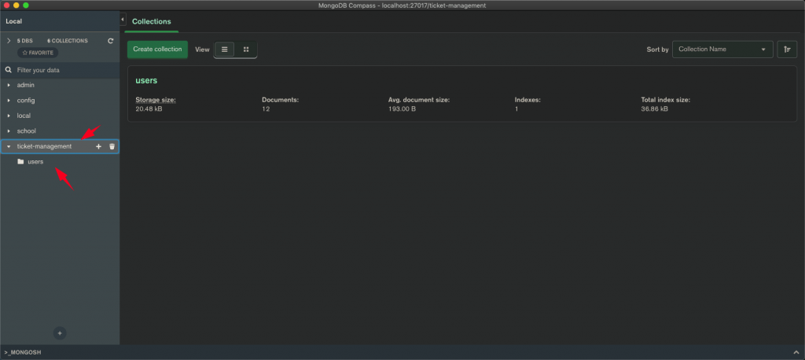805x360 pixels.
Task: Expand the school database
Action: click(x=9, y=131)
